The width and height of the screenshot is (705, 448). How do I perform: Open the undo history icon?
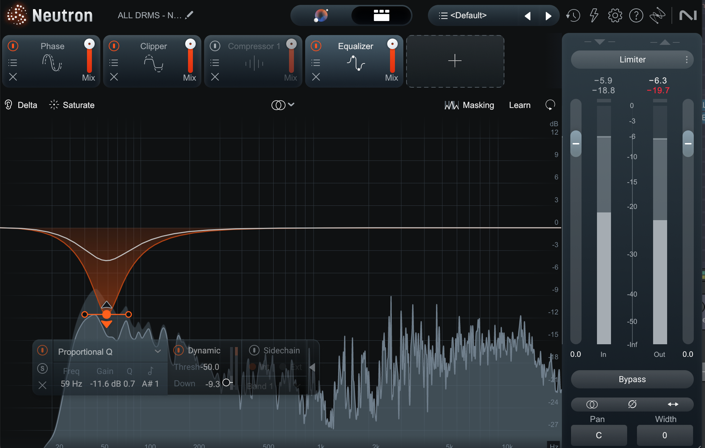[x=573, y=15]
